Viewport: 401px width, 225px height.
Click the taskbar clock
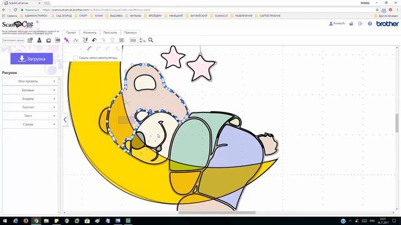[x=383, y=221]
